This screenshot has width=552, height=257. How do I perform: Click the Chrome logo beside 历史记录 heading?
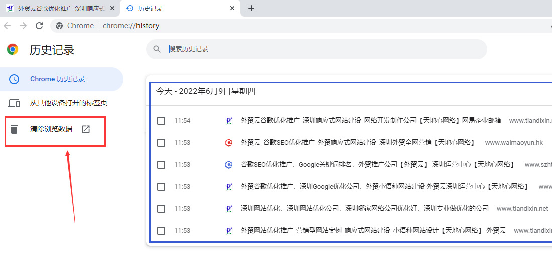13,49
